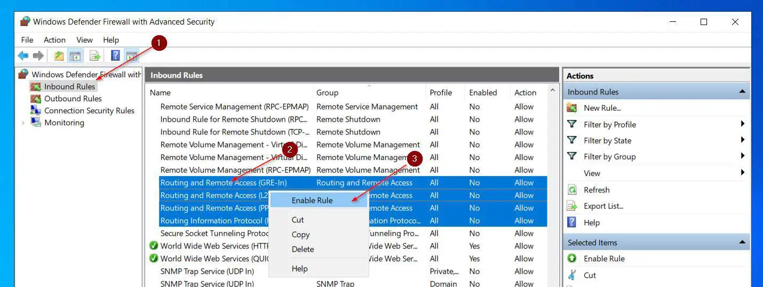Sort by the Group column header
Viewport: 763px width, 287px height.
tap(369, 92)
